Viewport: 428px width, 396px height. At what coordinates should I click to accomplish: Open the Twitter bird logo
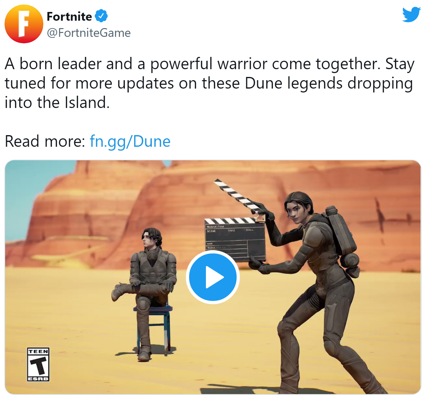tap(412, 15)
